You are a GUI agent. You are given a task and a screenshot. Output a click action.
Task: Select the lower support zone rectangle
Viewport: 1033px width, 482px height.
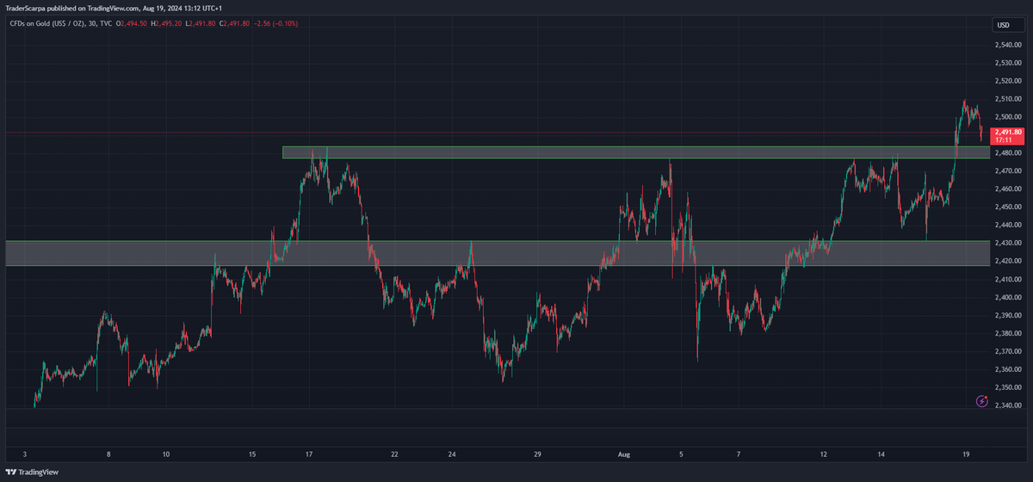coord(497,253)
